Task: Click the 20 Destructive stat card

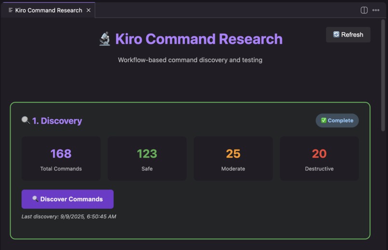Action: coord(319,158)
